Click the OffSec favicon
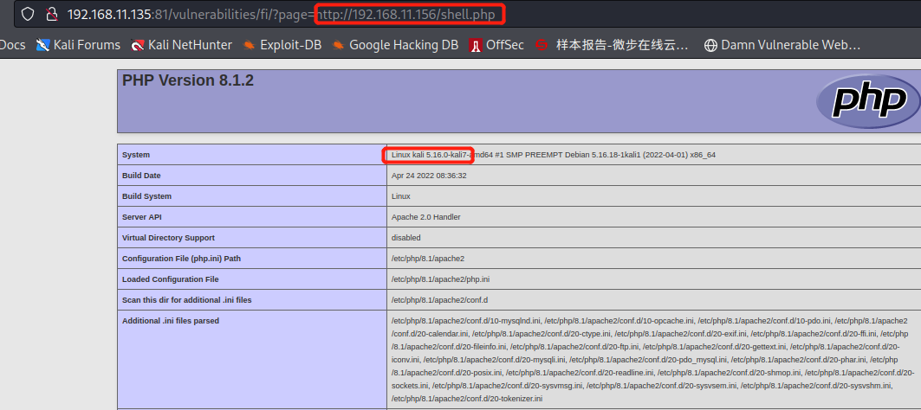 475,45
